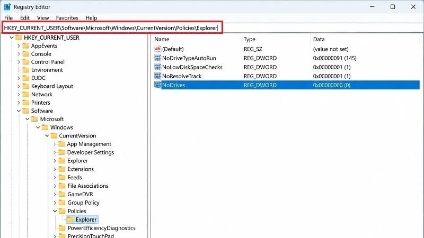Collapse the HKEY_CURRENT_USER tree node
The height and width of the screenshot is (238, 424).
point(12,38)
